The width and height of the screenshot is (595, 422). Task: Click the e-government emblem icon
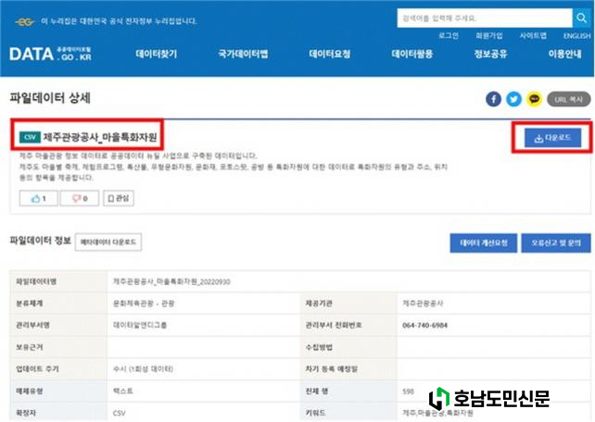25,22
